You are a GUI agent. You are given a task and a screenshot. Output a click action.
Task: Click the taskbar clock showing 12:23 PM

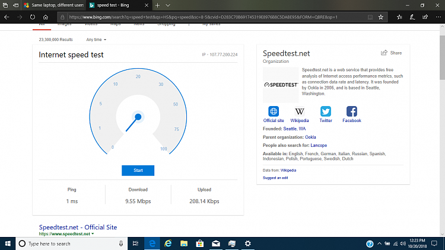coord(418,243)
